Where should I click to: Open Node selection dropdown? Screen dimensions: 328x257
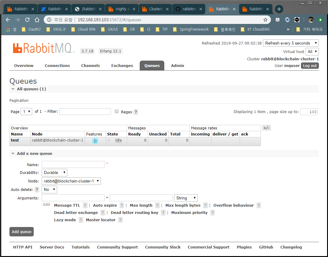(71, 181)
